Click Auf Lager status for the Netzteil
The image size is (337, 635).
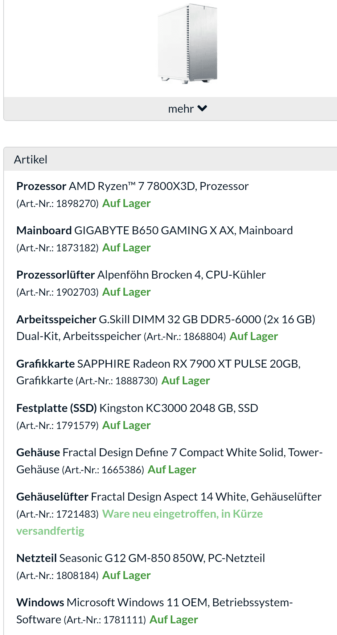(x=126, y=575)
